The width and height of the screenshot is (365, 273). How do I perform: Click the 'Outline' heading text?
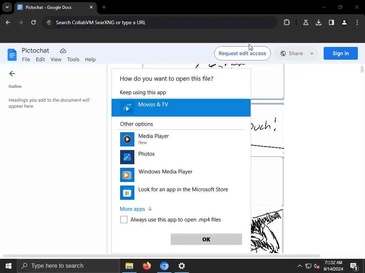15,86
